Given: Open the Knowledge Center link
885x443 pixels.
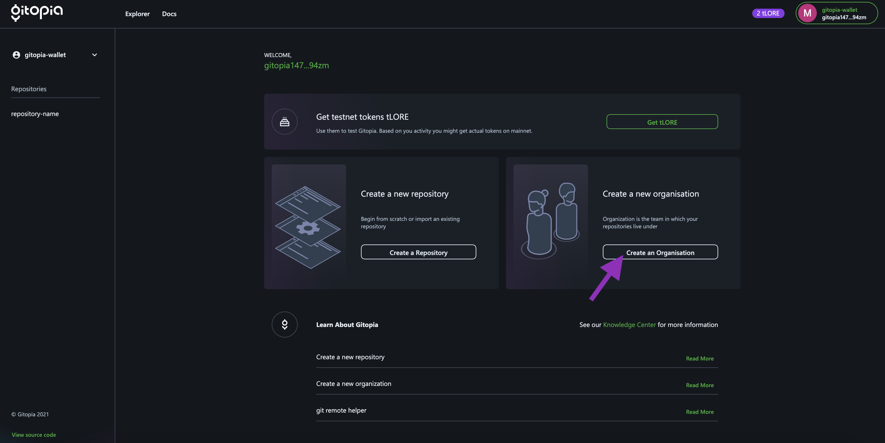Looking at the screenshot, I should tap(629, 325).
